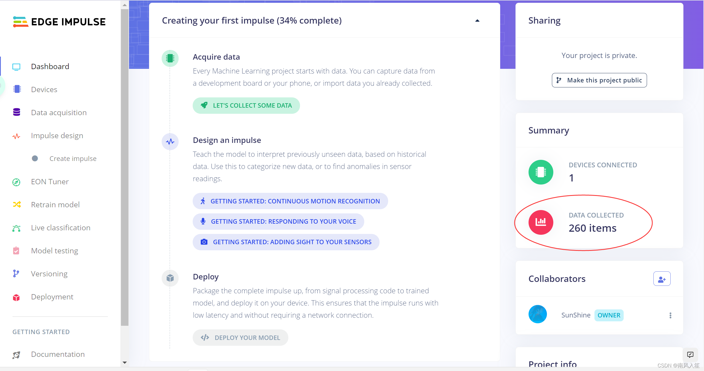The image size is (704, 371).
Task: Open Getting Started: Responding to Your Voice
Action: pyautogui.click(x=278, y=221)
